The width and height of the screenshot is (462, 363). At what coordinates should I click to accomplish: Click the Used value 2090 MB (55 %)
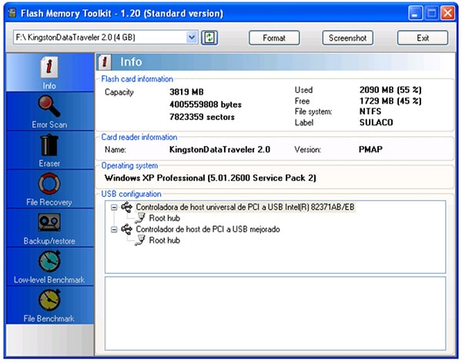[x=390, y=90]
